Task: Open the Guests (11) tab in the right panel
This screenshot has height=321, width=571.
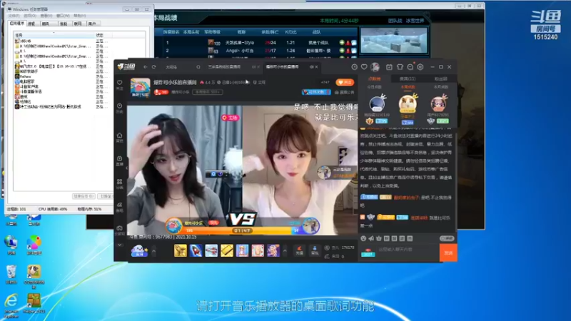Action: click(408, 78)
